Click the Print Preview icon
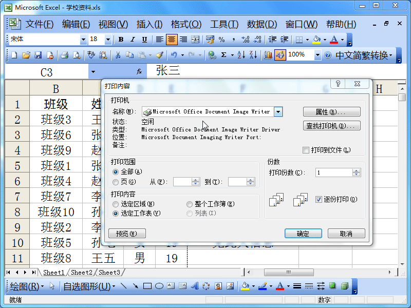The height and width of the screenshot is (308, 411). pyautogui.click(x=77, y=55)
